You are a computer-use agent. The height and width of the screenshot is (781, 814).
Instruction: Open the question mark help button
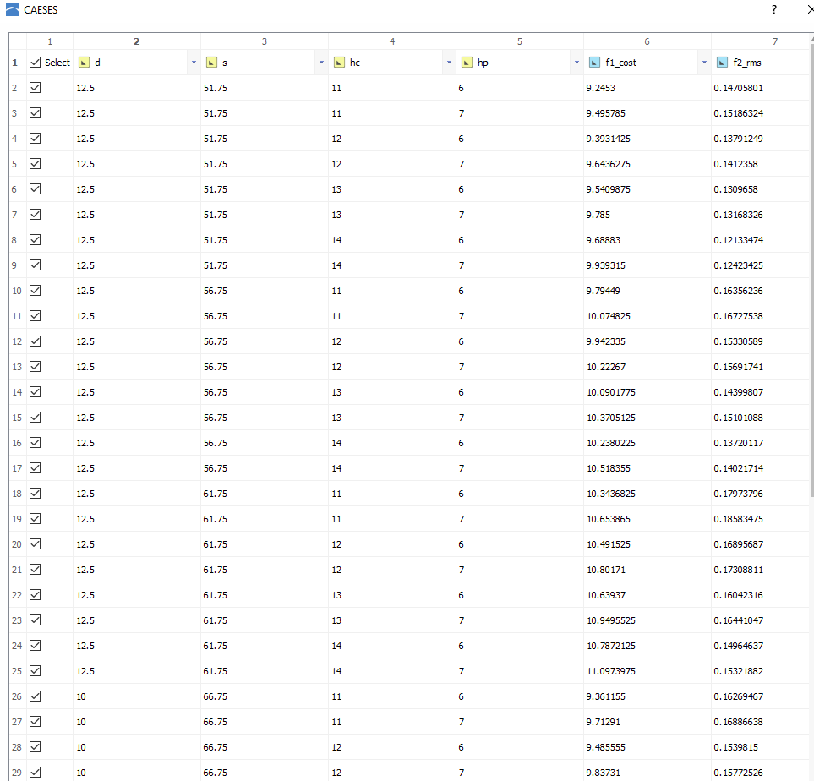click(x=774, y=9)
